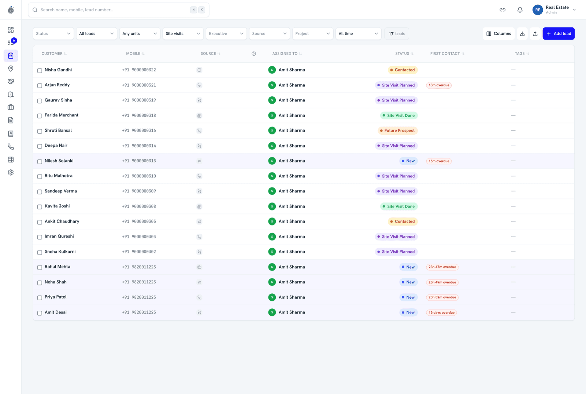This screenshot has height=394, width=586.
Task: Tick the checkbox for Farida Merchant
Action: [40, 116]
